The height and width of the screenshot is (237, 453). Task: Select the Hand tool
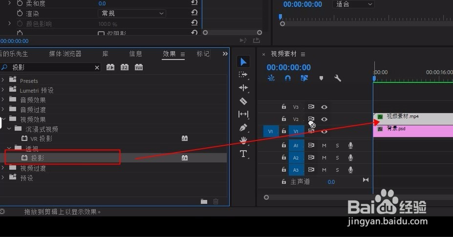[x=243, y=140]
